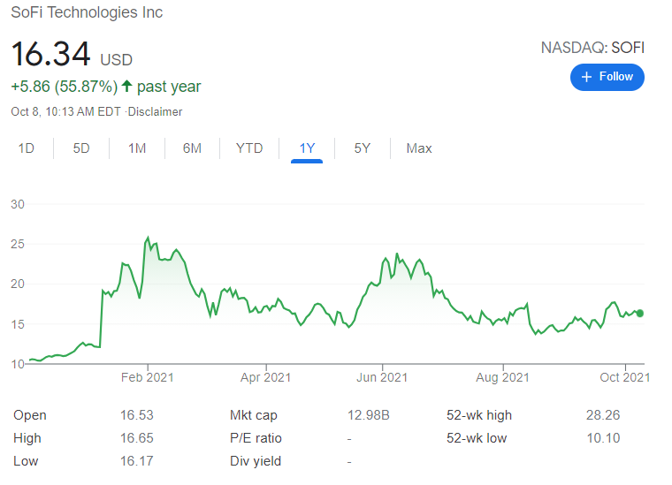The image size is (672, 485).
Task: Click the 16.34 current price
Action: coord(50,54)
